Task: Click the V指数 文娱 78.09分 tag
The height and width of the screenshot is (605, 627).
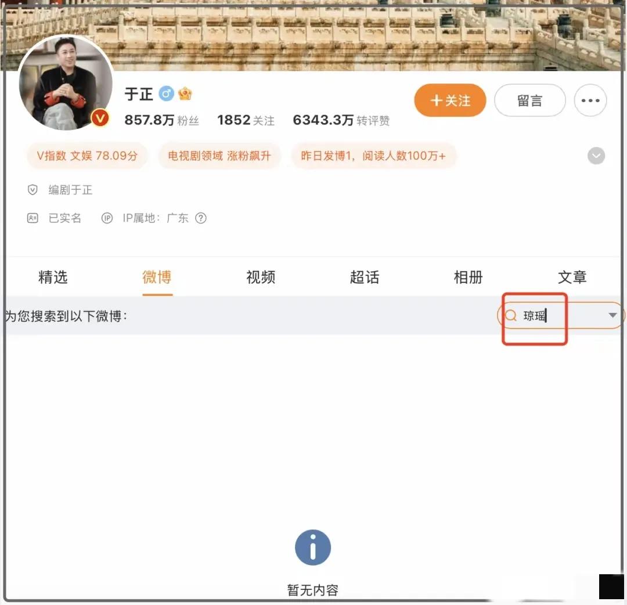Action: (87, 156)
